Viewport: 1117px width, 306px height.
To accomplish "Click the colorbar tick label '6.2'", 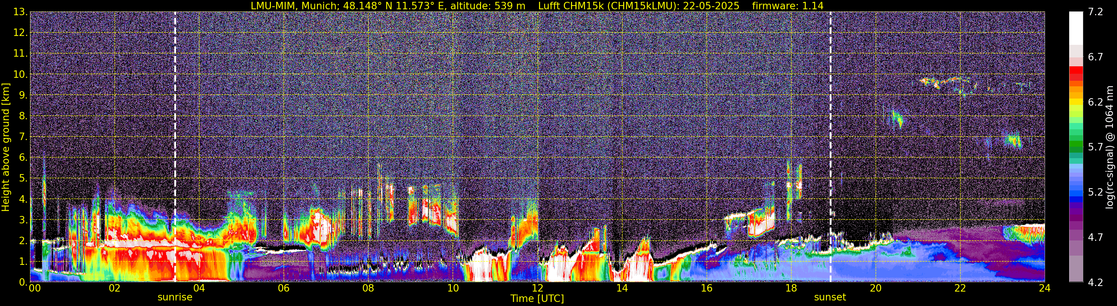I will click(x=1095, y=102).
